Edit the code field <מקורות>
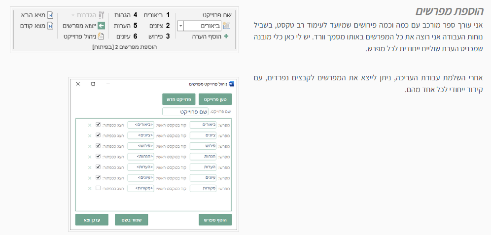The width and height of the screenshot is (491, 235). click(141, 188)
